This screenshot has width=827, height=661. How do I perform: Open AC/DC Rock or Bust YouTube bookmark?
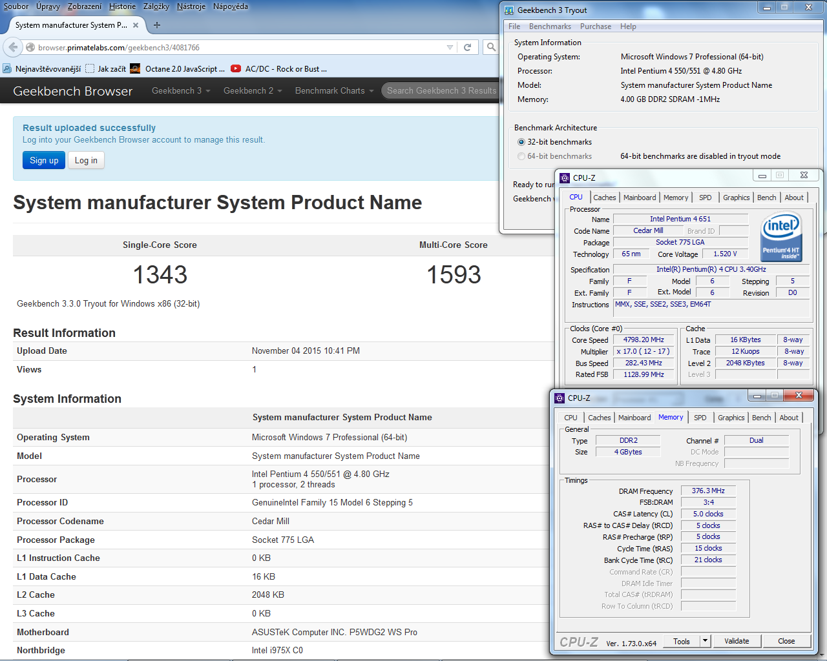click(278, 69)
